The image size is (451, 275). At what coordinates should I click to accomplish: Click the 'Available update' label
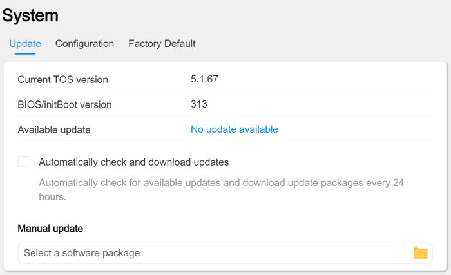click(x=54, y=129)
